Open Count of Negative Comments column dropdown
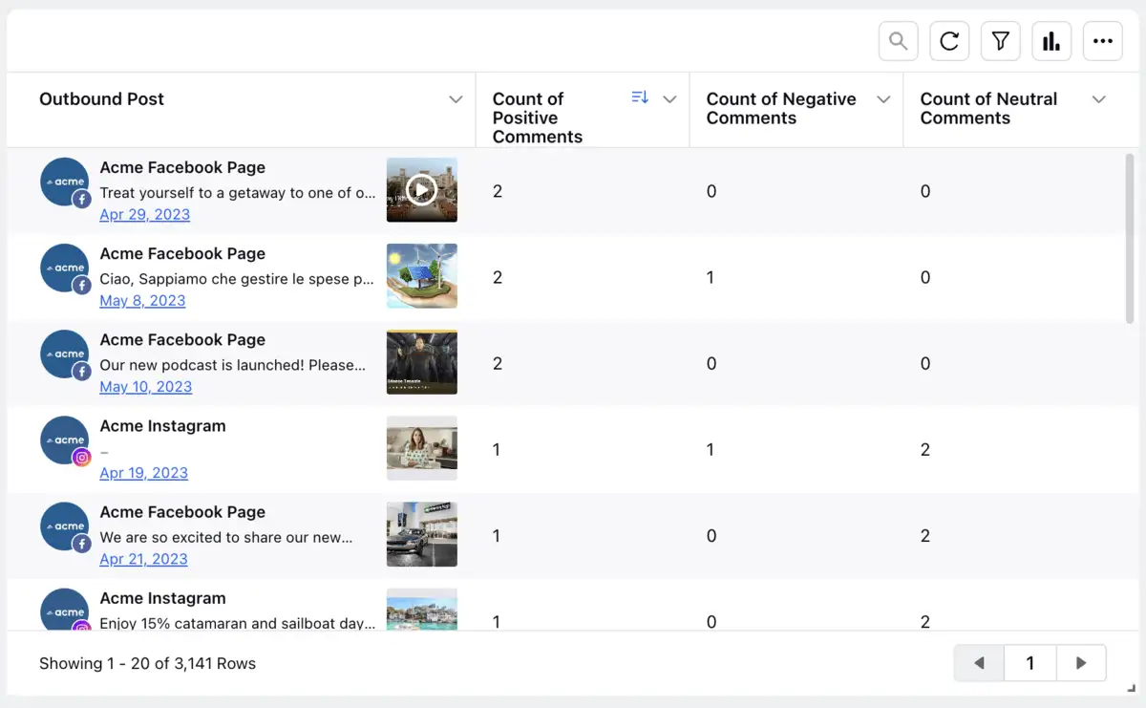1146x708 pixels. click(883, 99)
